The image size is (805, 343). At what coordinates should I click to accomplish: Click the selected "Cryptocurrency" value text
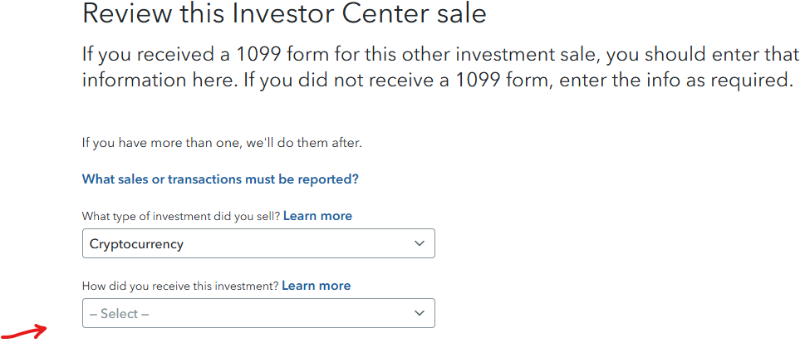point(136,244)
